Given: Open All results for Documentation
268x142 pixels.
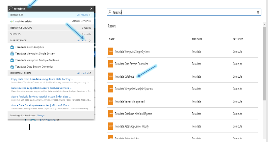Looking at the screenshot, I should (x=82, y=73).
